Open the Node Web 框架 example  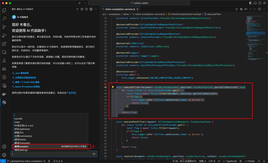pos(27,82)
